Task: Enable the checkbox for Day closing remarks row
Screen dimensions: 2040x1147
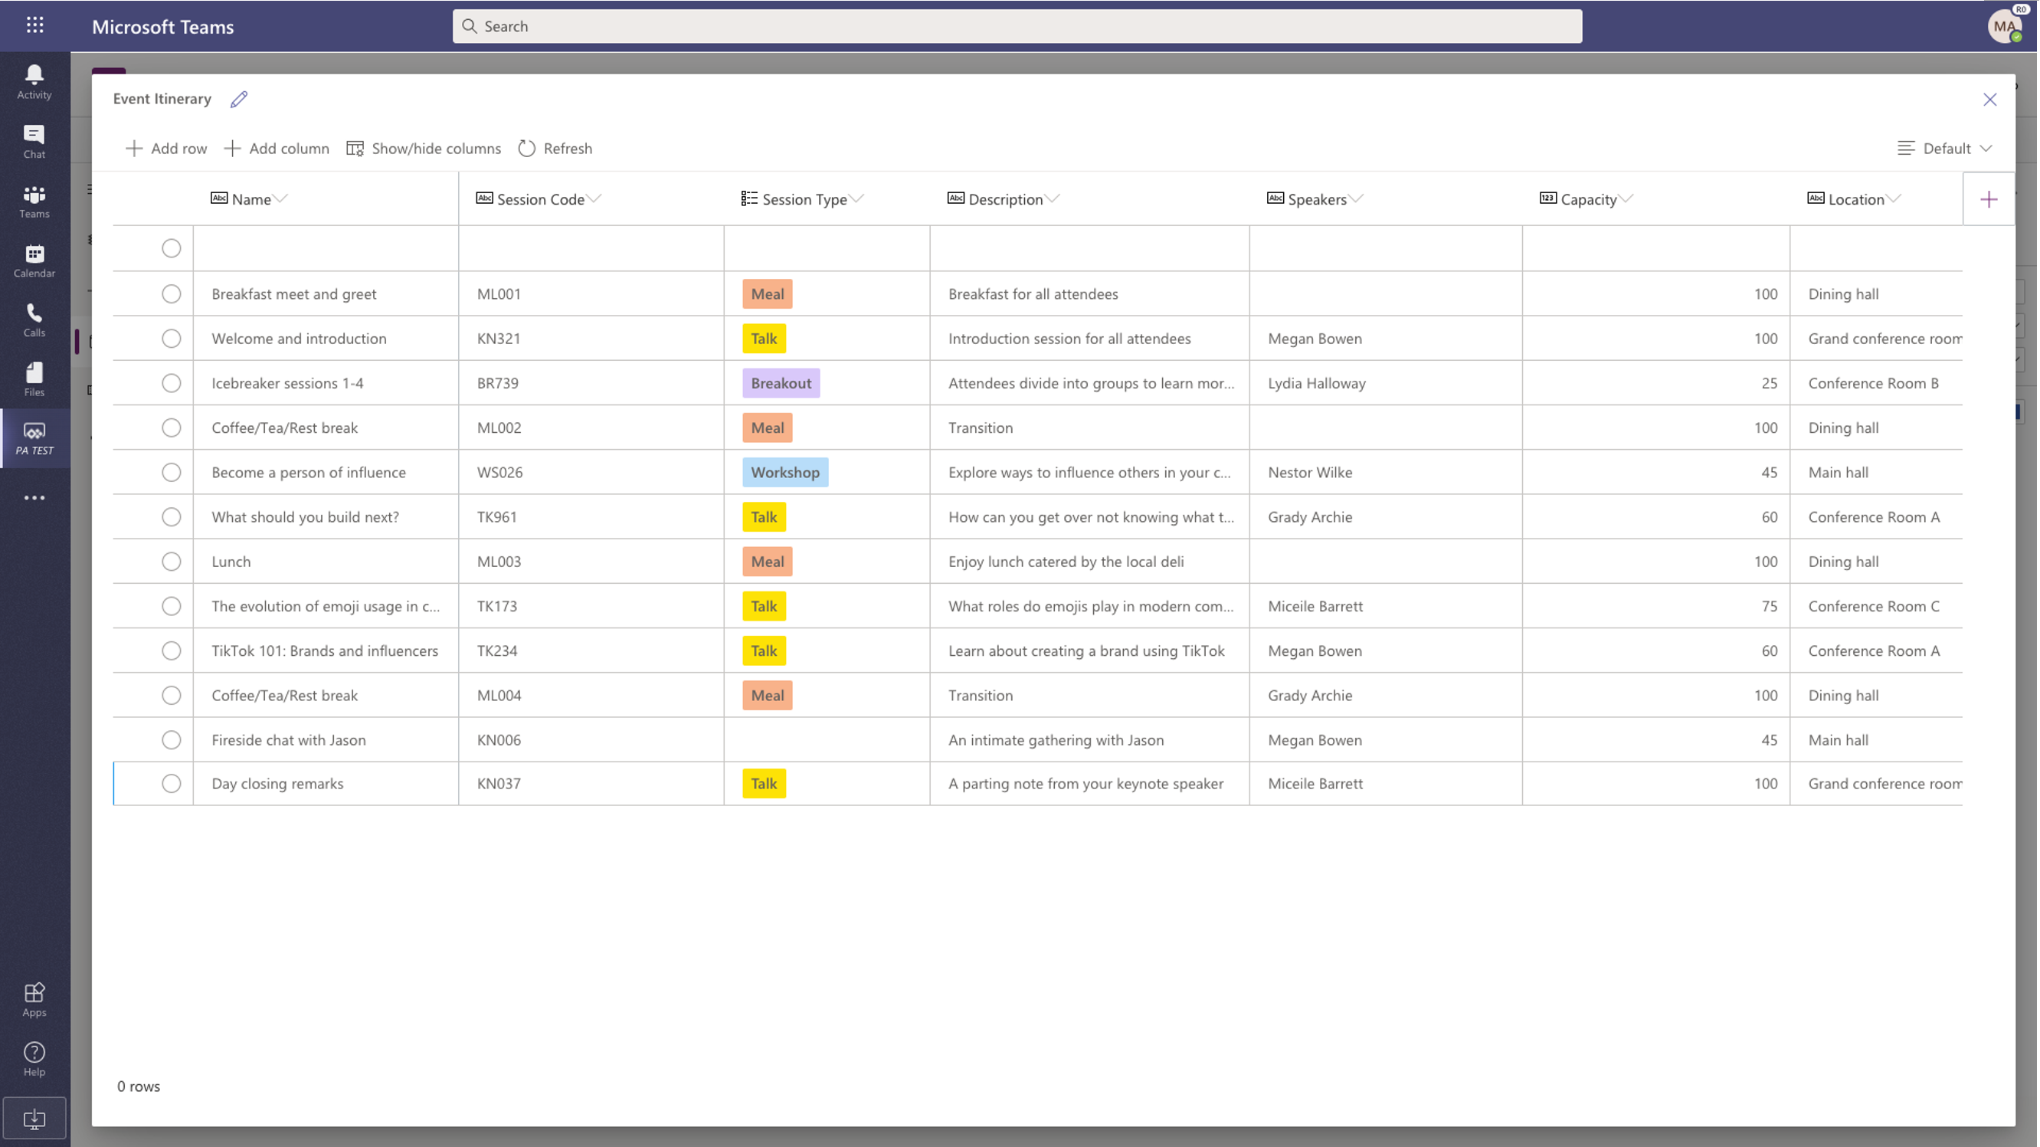Action: [x=169, y=782]
